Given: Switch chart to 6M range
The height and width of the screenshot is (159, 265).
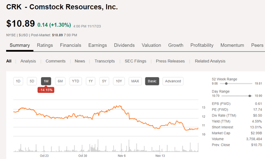Looking at the screenshot, I should pyautogui.click(x=60, y=81).
